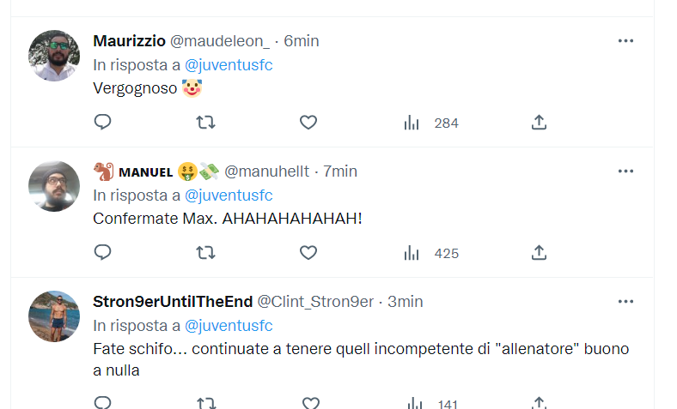677x409 pixels.
Task: Like Maurizzio's 'Vergognoso' tweet
Action: point(308,123)
